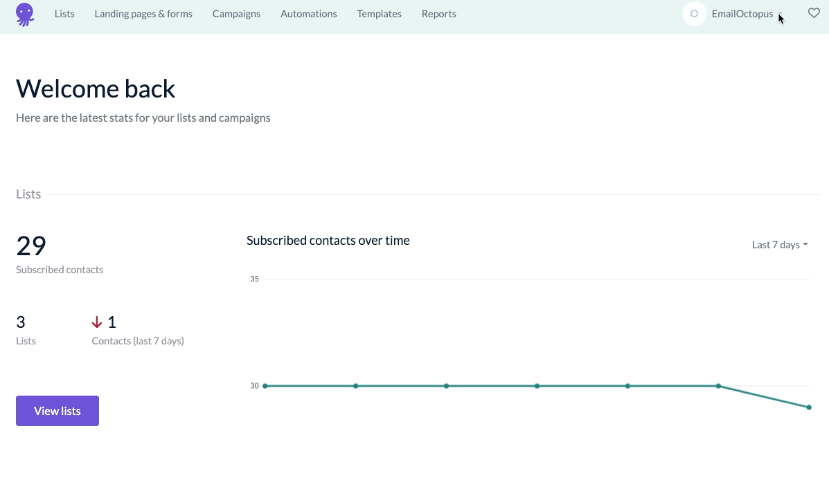This screenshot has width=829, height=480.
Task: Click the heart icon in header
Action: pyautogui.click(x=814, y=13)
